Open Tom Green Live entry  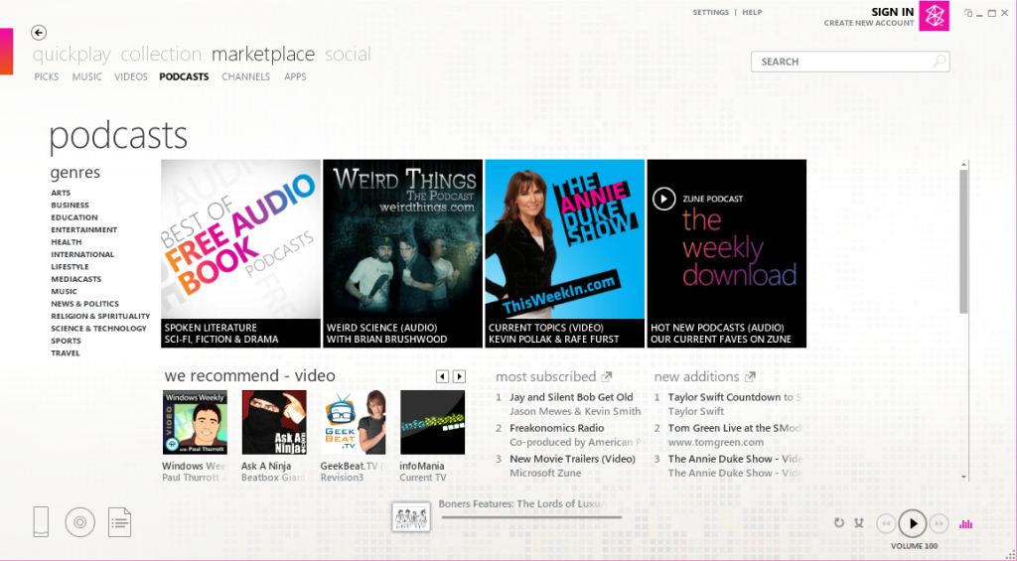point(735,428)
